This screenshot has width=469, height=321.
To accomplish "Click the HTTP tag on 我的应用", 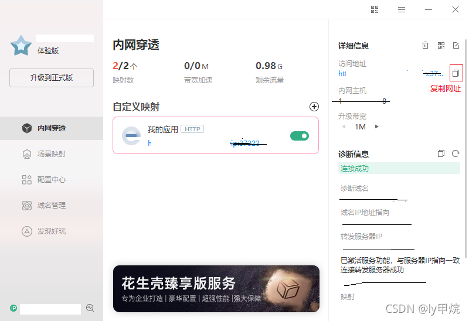I will pos(192,129).
